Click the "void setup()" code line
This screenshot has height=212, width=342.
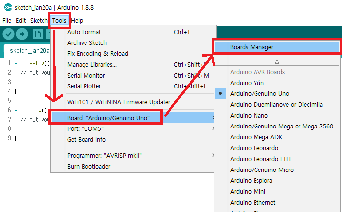click(x=32, y=63)
